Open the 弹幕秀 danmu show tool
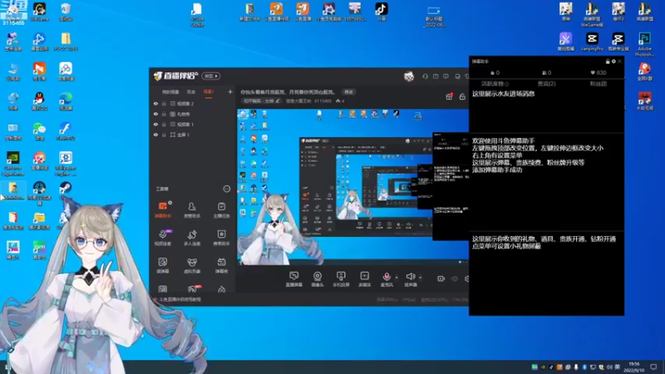Image resolution: width=665 pixels, height=374 pixels. coord(221,265)
